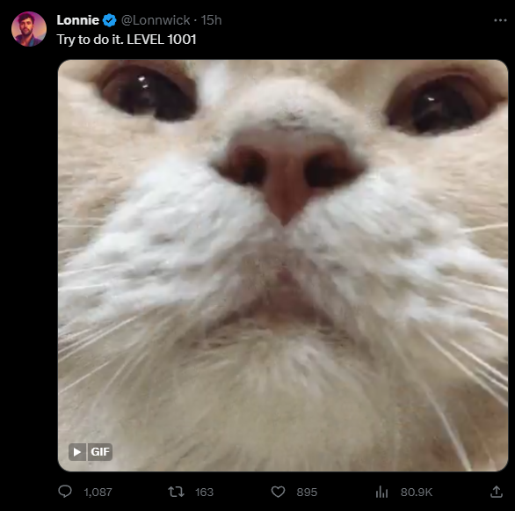Click the 895 likes count
The height and width of the screenshot is (511, 515).
307,493
